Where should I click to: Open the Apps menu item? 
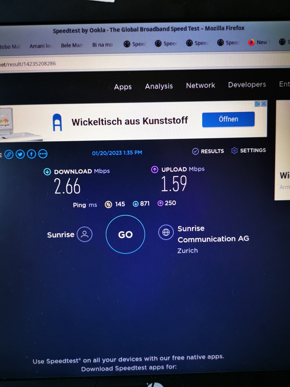[123, 87]
